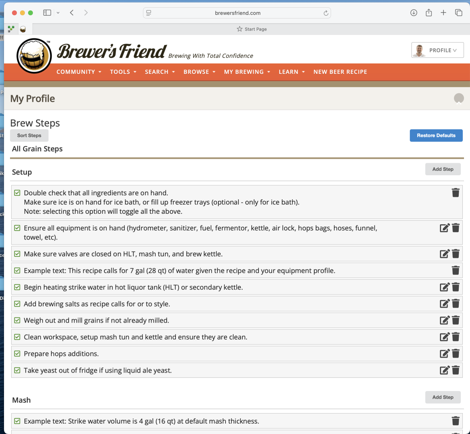Click the brewersfriend.com address bar
The height and width of the screenshot is (434, 470).
[237, 13]
